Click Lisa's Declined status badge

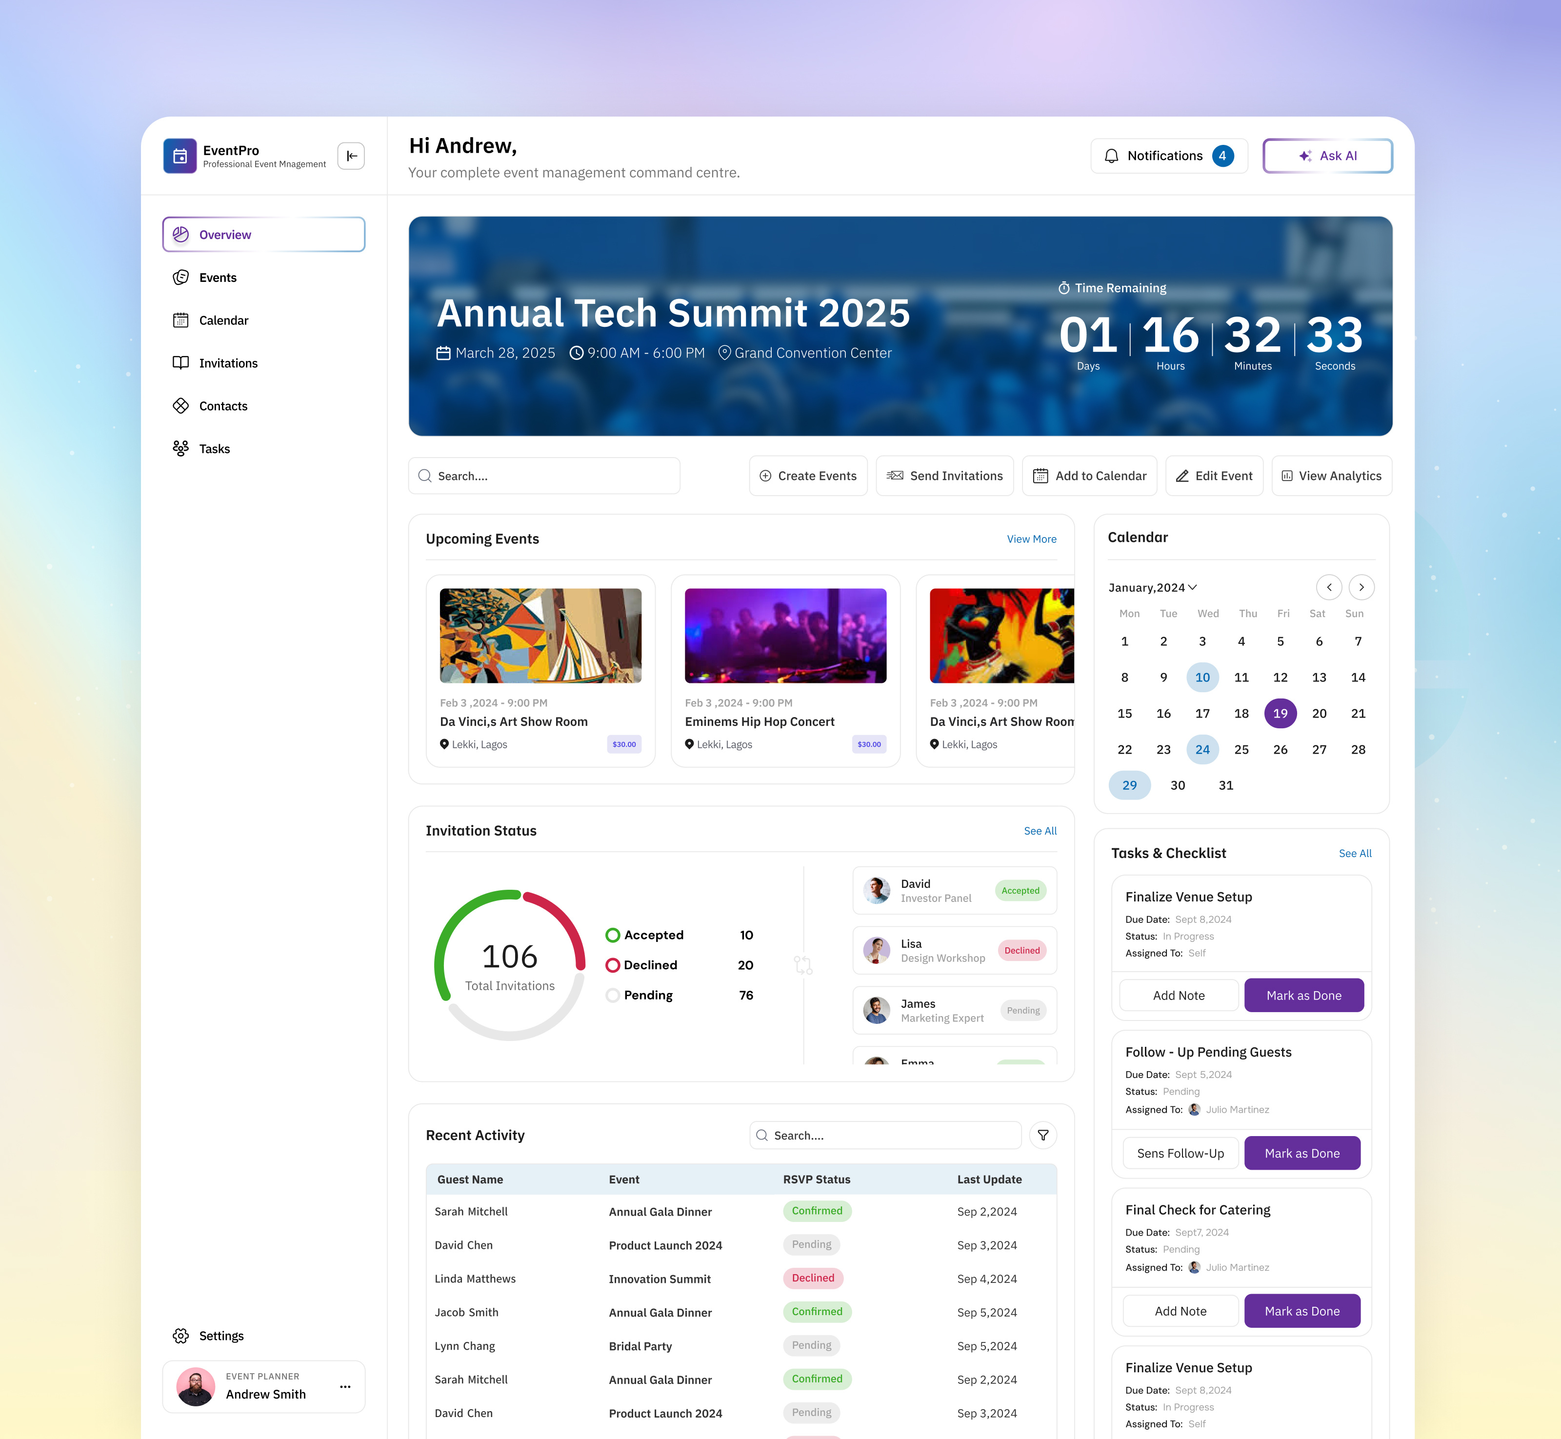pyautogui.click(x=1021, y=950)
